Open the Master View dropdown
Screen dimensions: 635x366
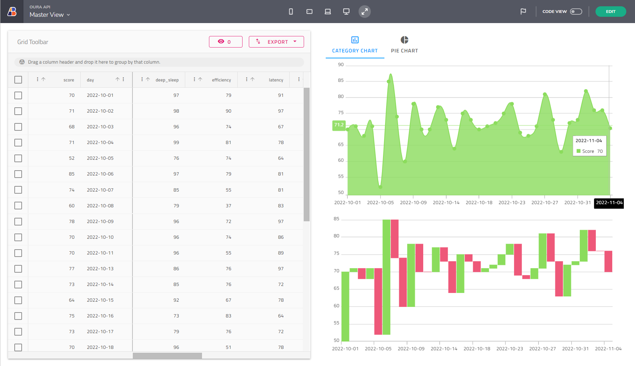click(x=50, y=15)
